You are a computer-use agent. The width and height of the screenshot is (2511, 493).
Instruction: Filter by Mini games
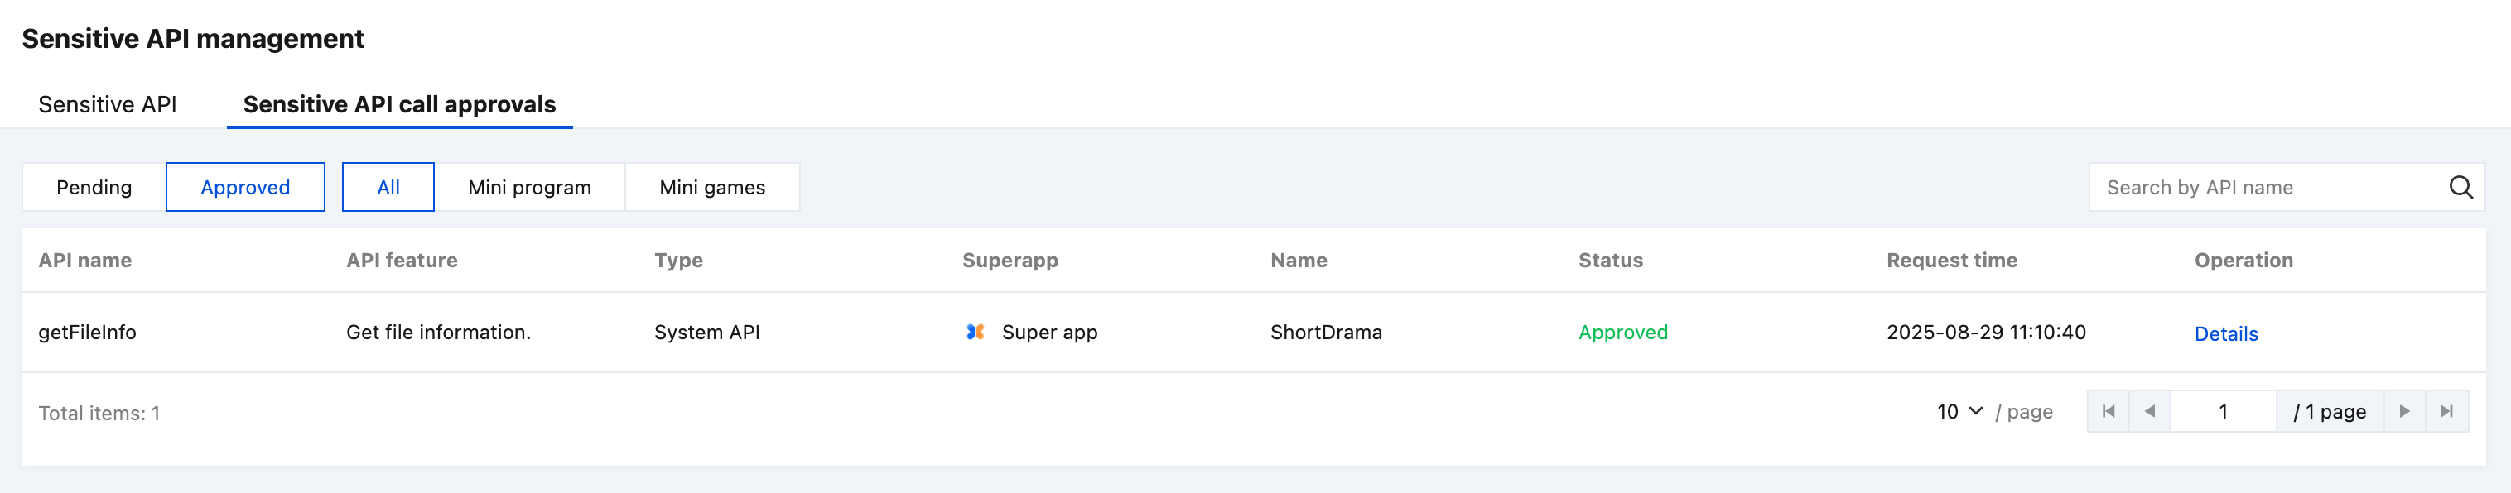click(x=711, y=187)
